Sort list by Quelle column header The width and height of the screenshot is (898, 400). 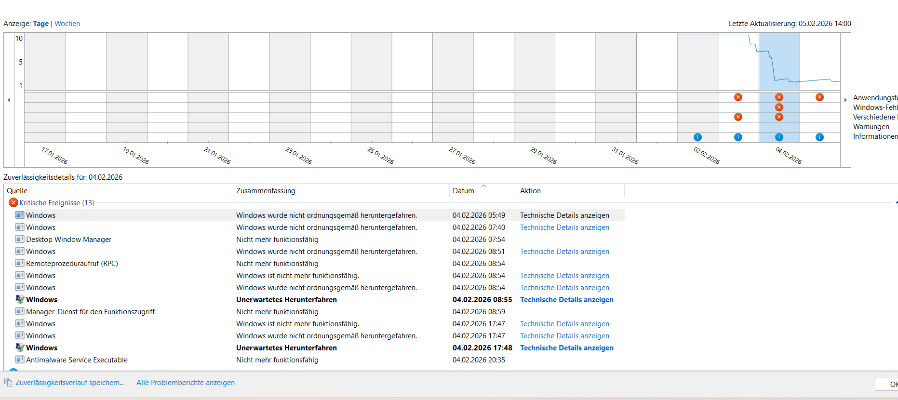click(x=118, y=191)
